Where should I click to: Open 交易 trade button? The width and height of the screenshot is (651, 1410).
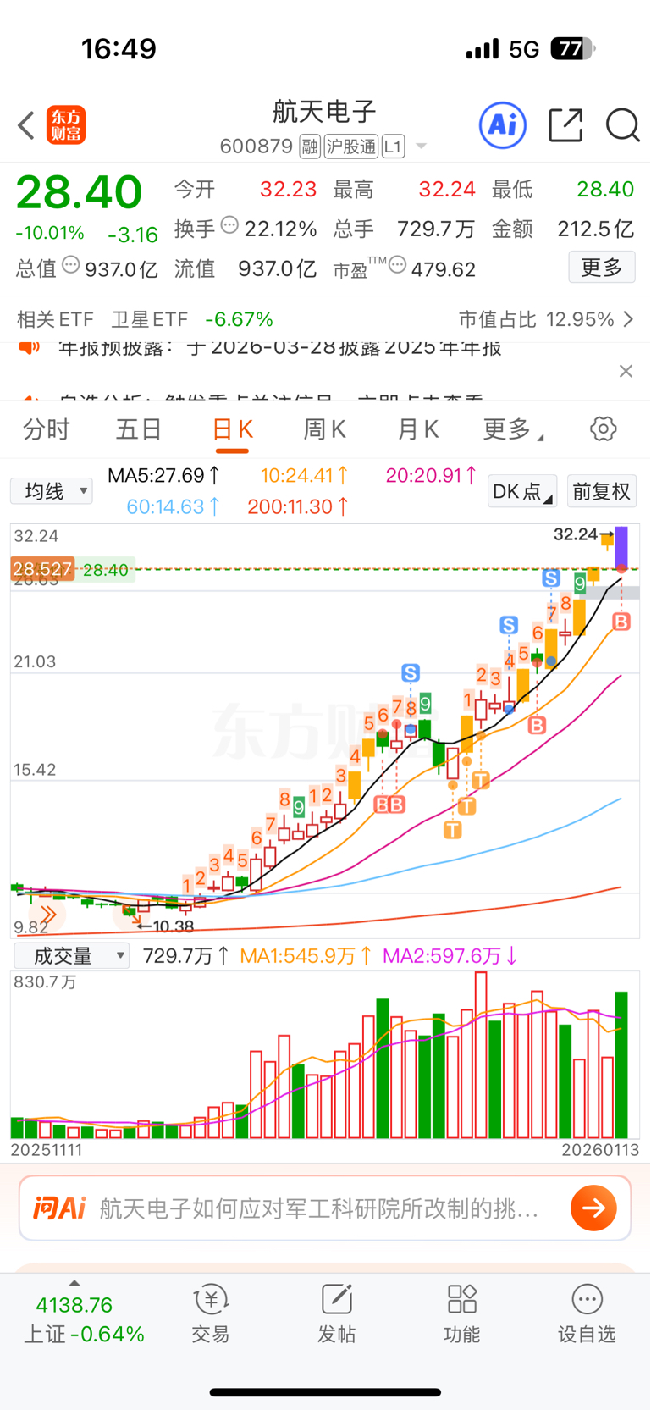pyautogui.click(x=211, y=1314)
